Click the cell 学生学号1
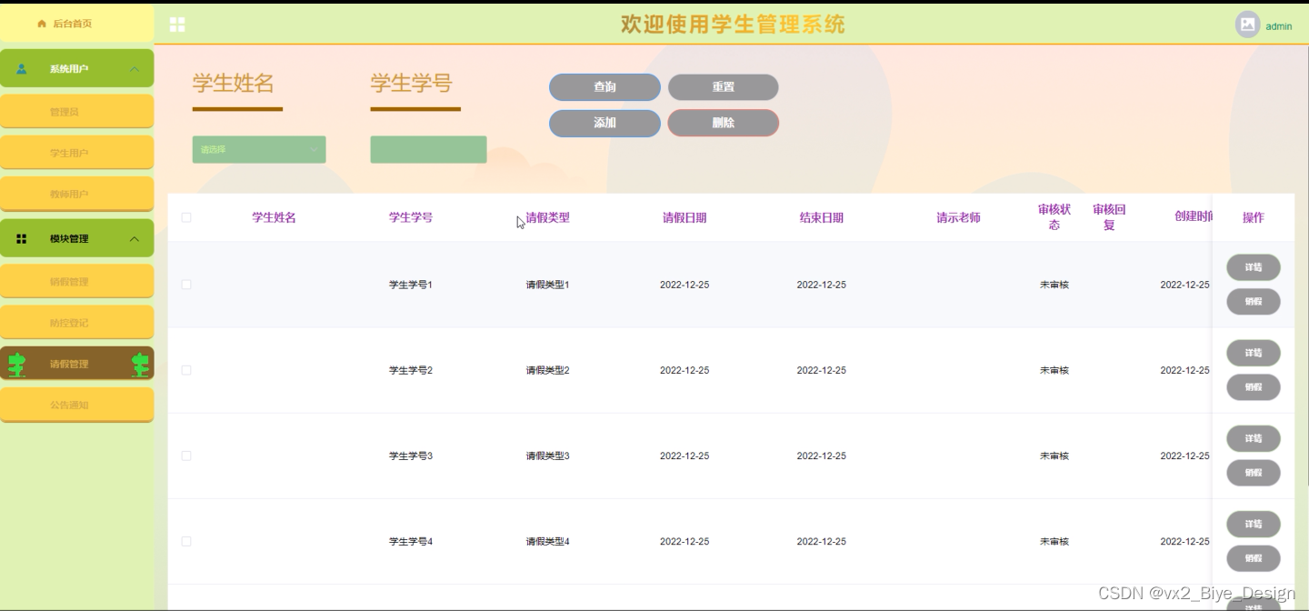 (411, 285)
